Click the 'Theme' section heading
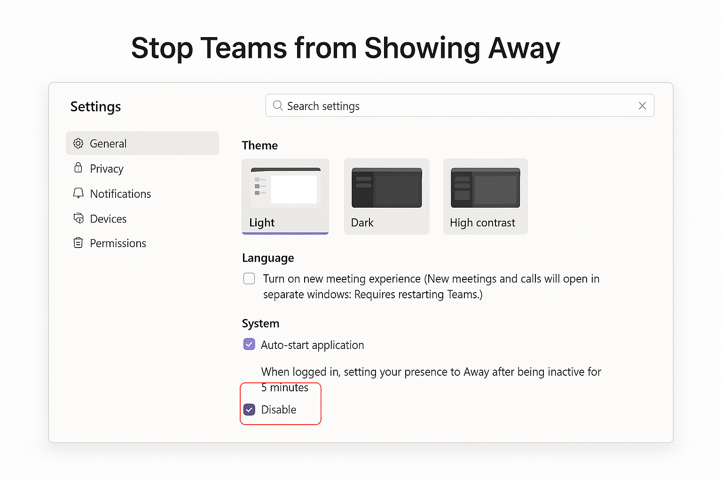Viewport: 722px width, 481px height. (x=260, y=145)
